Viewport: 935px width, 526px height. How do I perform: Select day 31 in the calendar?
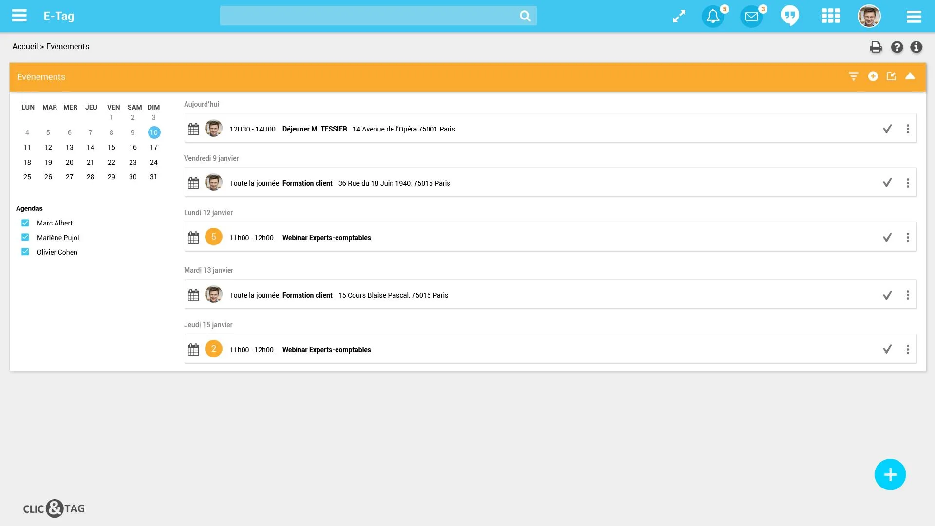tap(154, 177)
